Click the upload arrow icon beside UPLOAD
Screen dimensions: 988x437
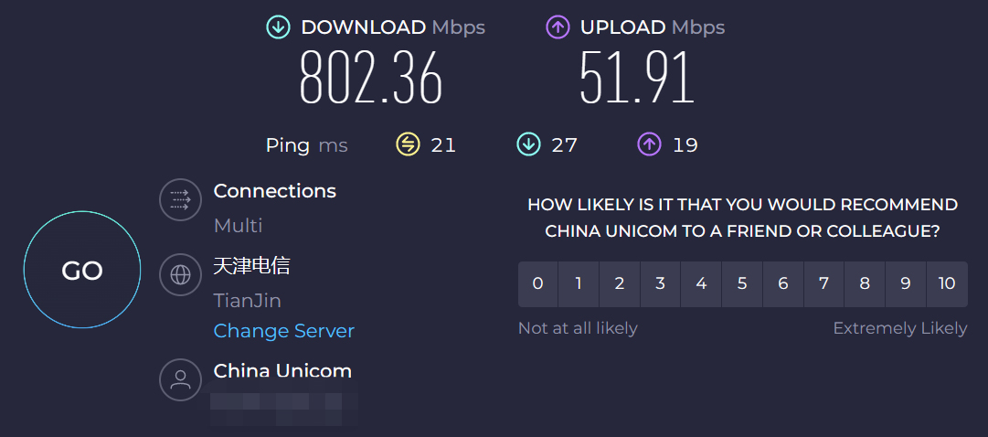[558, 27]
